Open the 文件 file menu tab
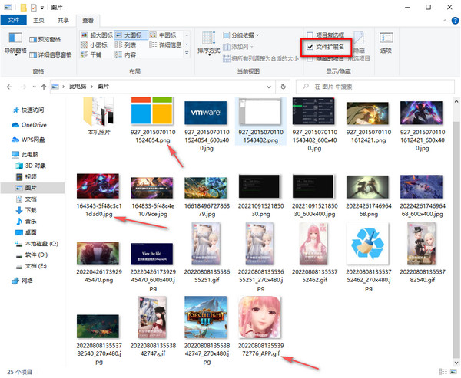461x378 pixels. pyautogui.click(x=15, y=20)
